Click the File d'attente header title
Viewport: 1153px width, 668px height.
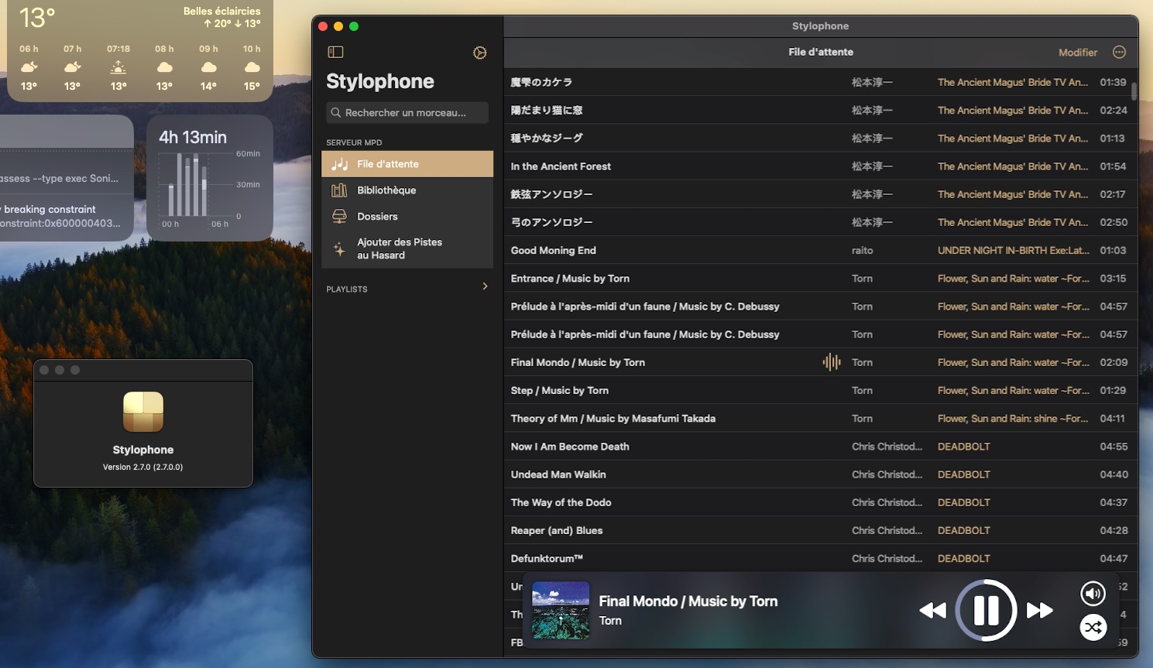point(821,53)
